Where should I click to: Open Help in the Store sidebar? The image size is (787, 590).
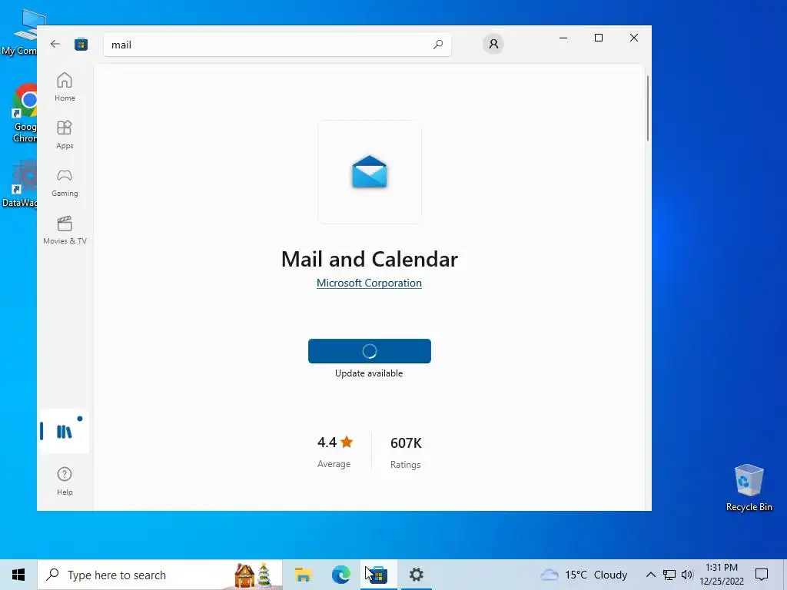coord(65,481)
